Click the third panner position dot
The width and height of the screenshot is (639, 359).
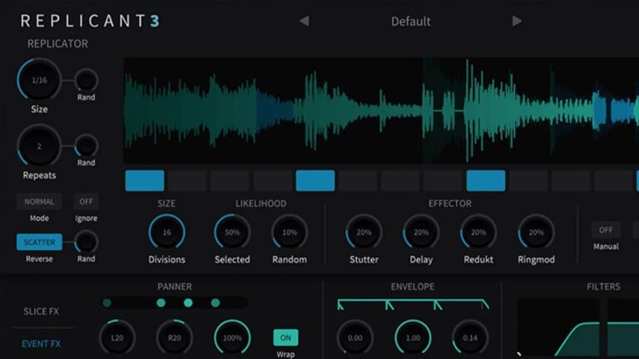pyautogui.click(x=188, y=302)
